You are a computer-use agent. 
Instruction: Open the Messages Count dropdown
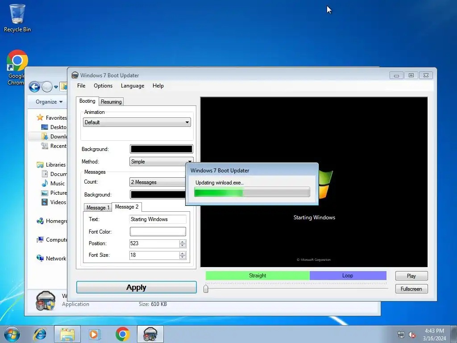[158, 182]
